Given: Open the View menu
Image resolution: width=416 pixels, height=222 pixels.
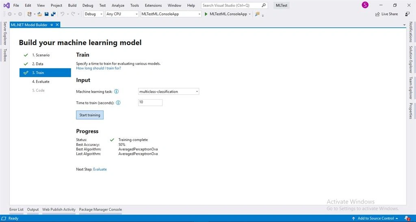Looking at the screenshot, I should 41,5.
